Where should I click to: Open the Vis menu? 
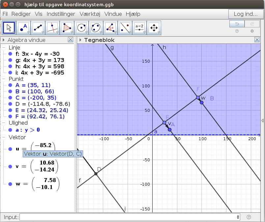(x=39, y=14)
